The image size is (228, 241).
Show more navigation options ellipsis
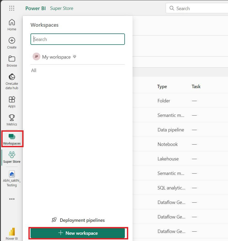12,199
